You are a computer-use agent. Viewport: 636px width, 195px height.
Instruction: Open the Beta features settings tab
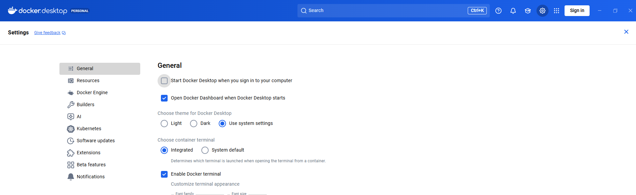click(100, 165)
